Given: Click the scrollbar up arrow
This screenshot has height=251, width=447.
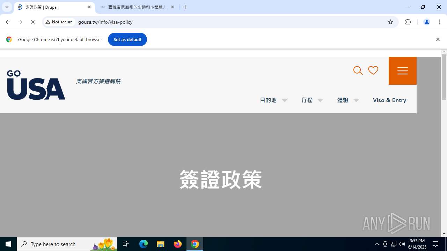Looking at the screenshot, I should (444, 52).
